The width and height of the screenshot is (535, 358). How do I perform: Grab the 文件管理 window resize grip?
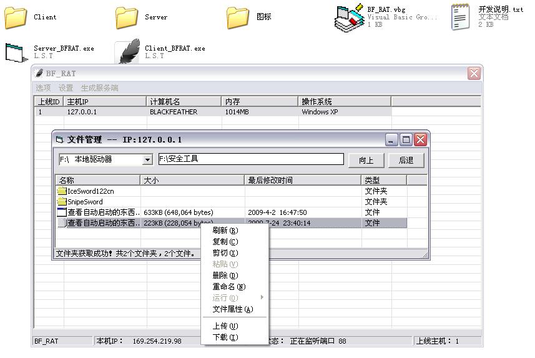point(425,255)
